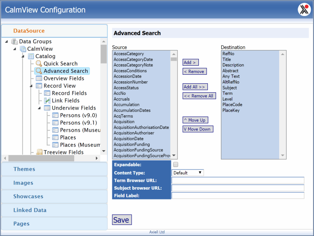Viewport: 314px width, 236px height.
Task: Select Any Text in Destination list
Action: point(231,76)
